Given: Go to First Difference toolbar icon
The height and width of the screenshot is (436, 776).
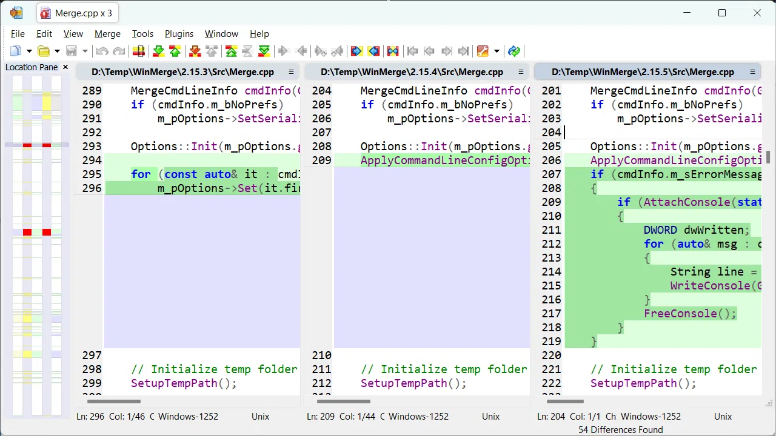Looking at the screenshot, I should 231,51.
